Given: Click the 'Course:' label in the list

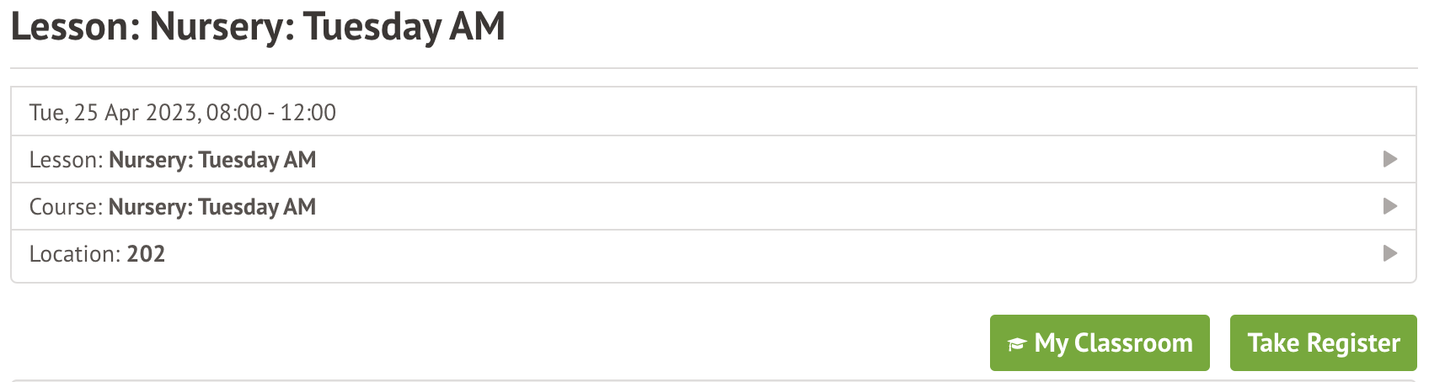Looking at the screenshot, I should coord(66,207).
